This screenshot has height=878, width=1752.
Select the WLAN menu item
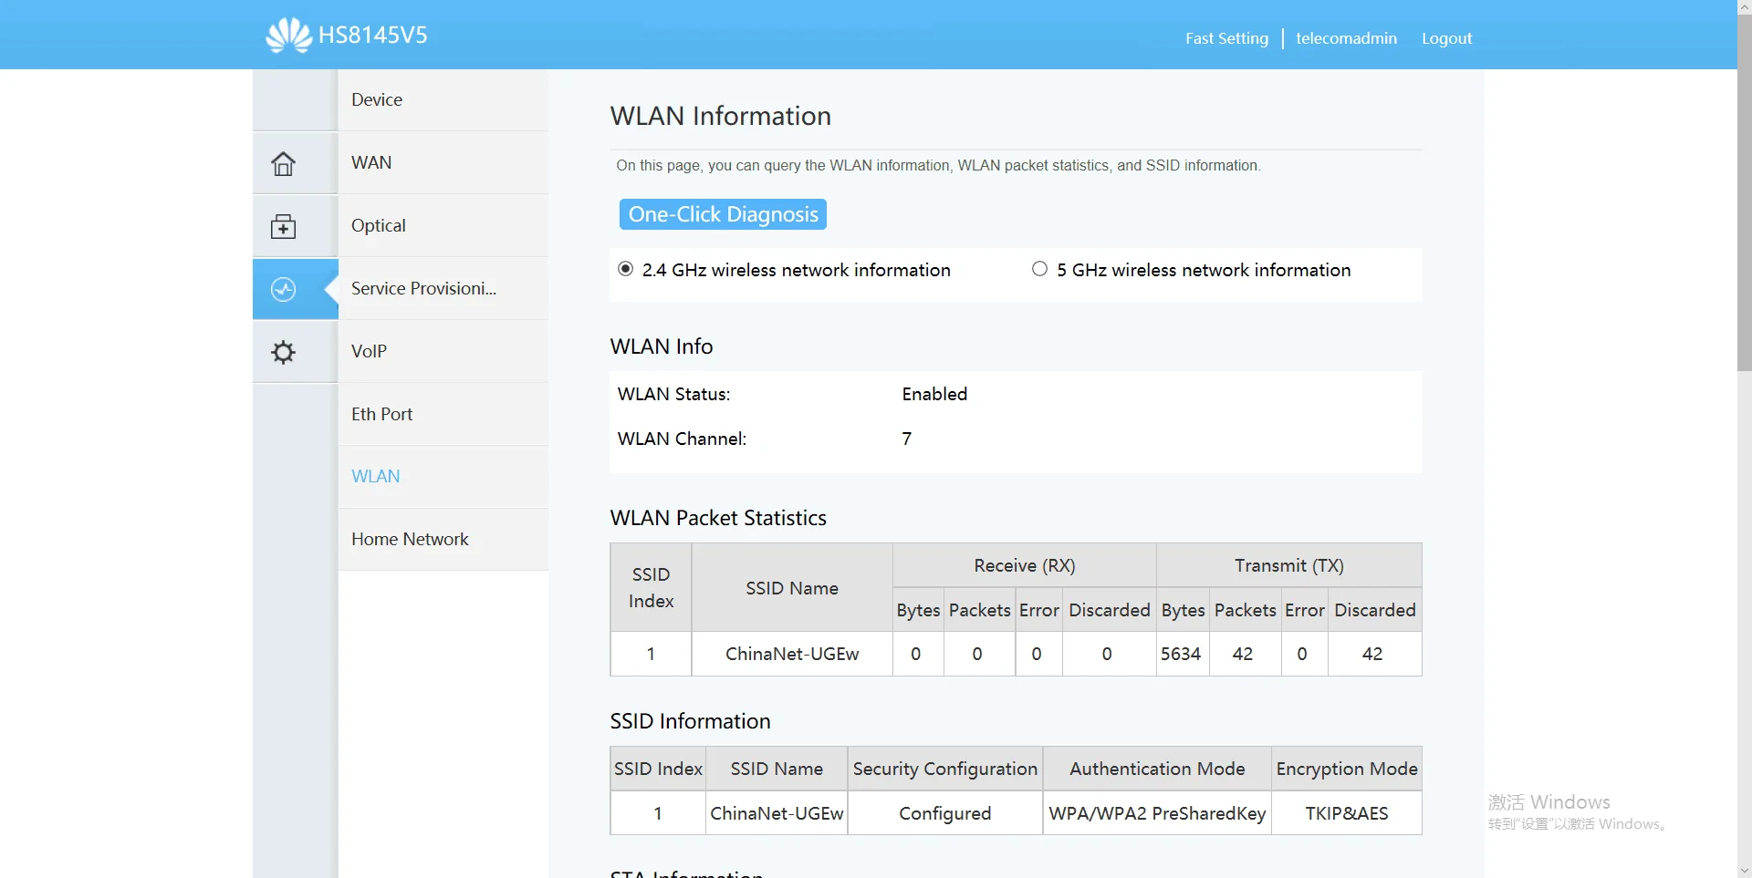point(376,476)
